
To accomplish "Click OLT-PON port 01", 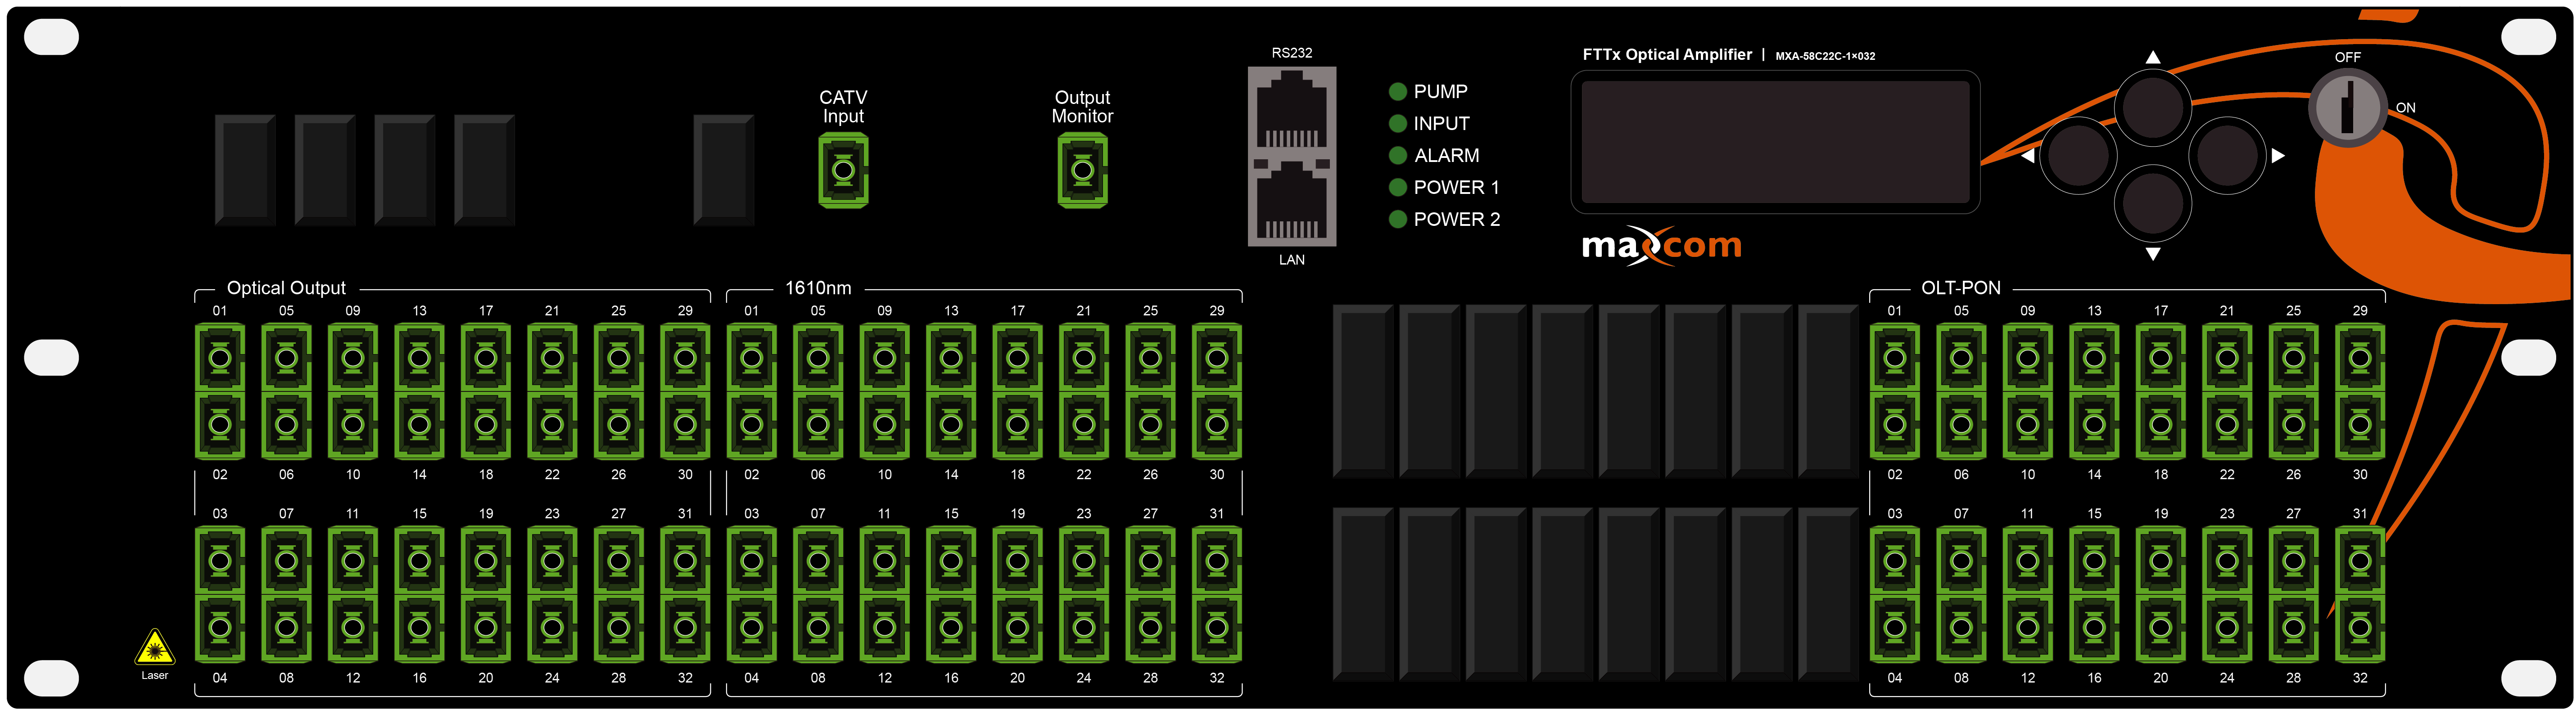I will [1894, 357].
